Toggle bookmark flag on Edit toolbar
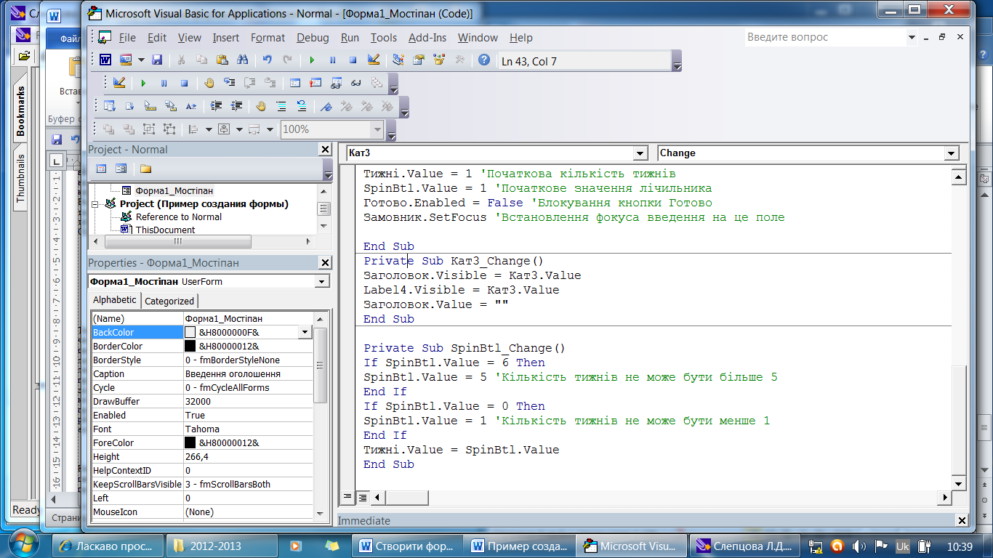The width and height of the screenshot is (993, 558). point(326,106)
